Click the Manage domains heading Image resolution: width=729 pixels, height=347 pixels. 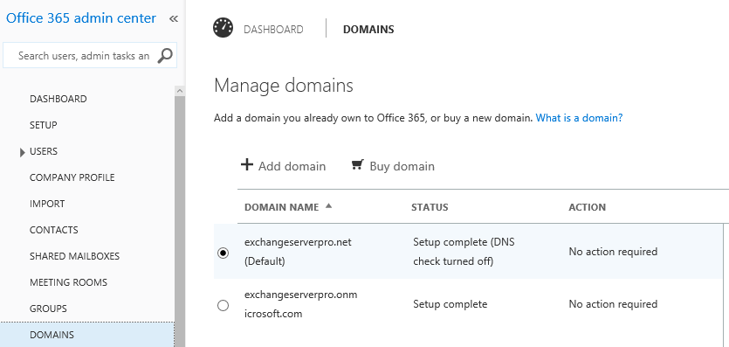click(284, 86)
